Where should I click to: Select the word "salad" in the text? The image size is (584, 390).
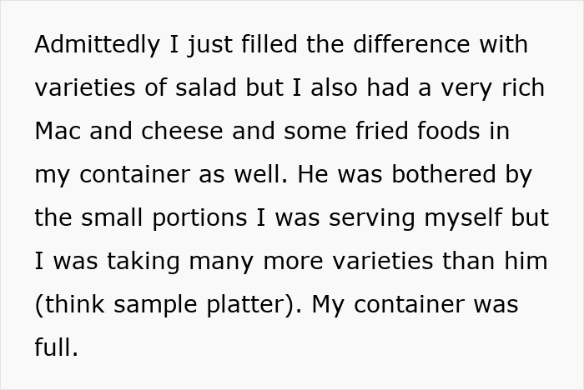[x=205, y=87]
